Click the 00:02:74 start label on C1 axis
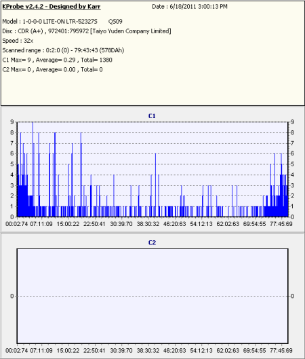Screen dimensions: 305x359 (x=16, y=224)
